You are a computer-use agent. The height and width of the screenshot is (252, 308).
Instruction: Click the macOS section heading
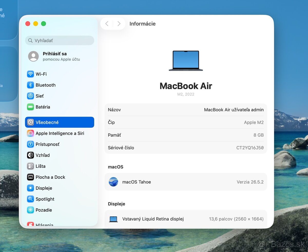click(115, 167)
